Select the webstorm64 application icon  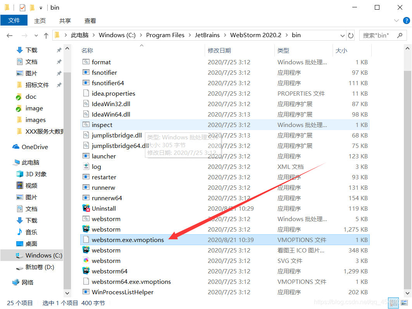coord(86,271)
